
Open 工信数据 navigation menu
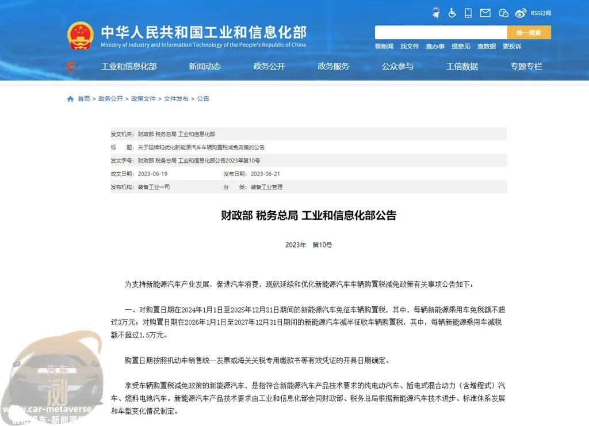point(462,67)
